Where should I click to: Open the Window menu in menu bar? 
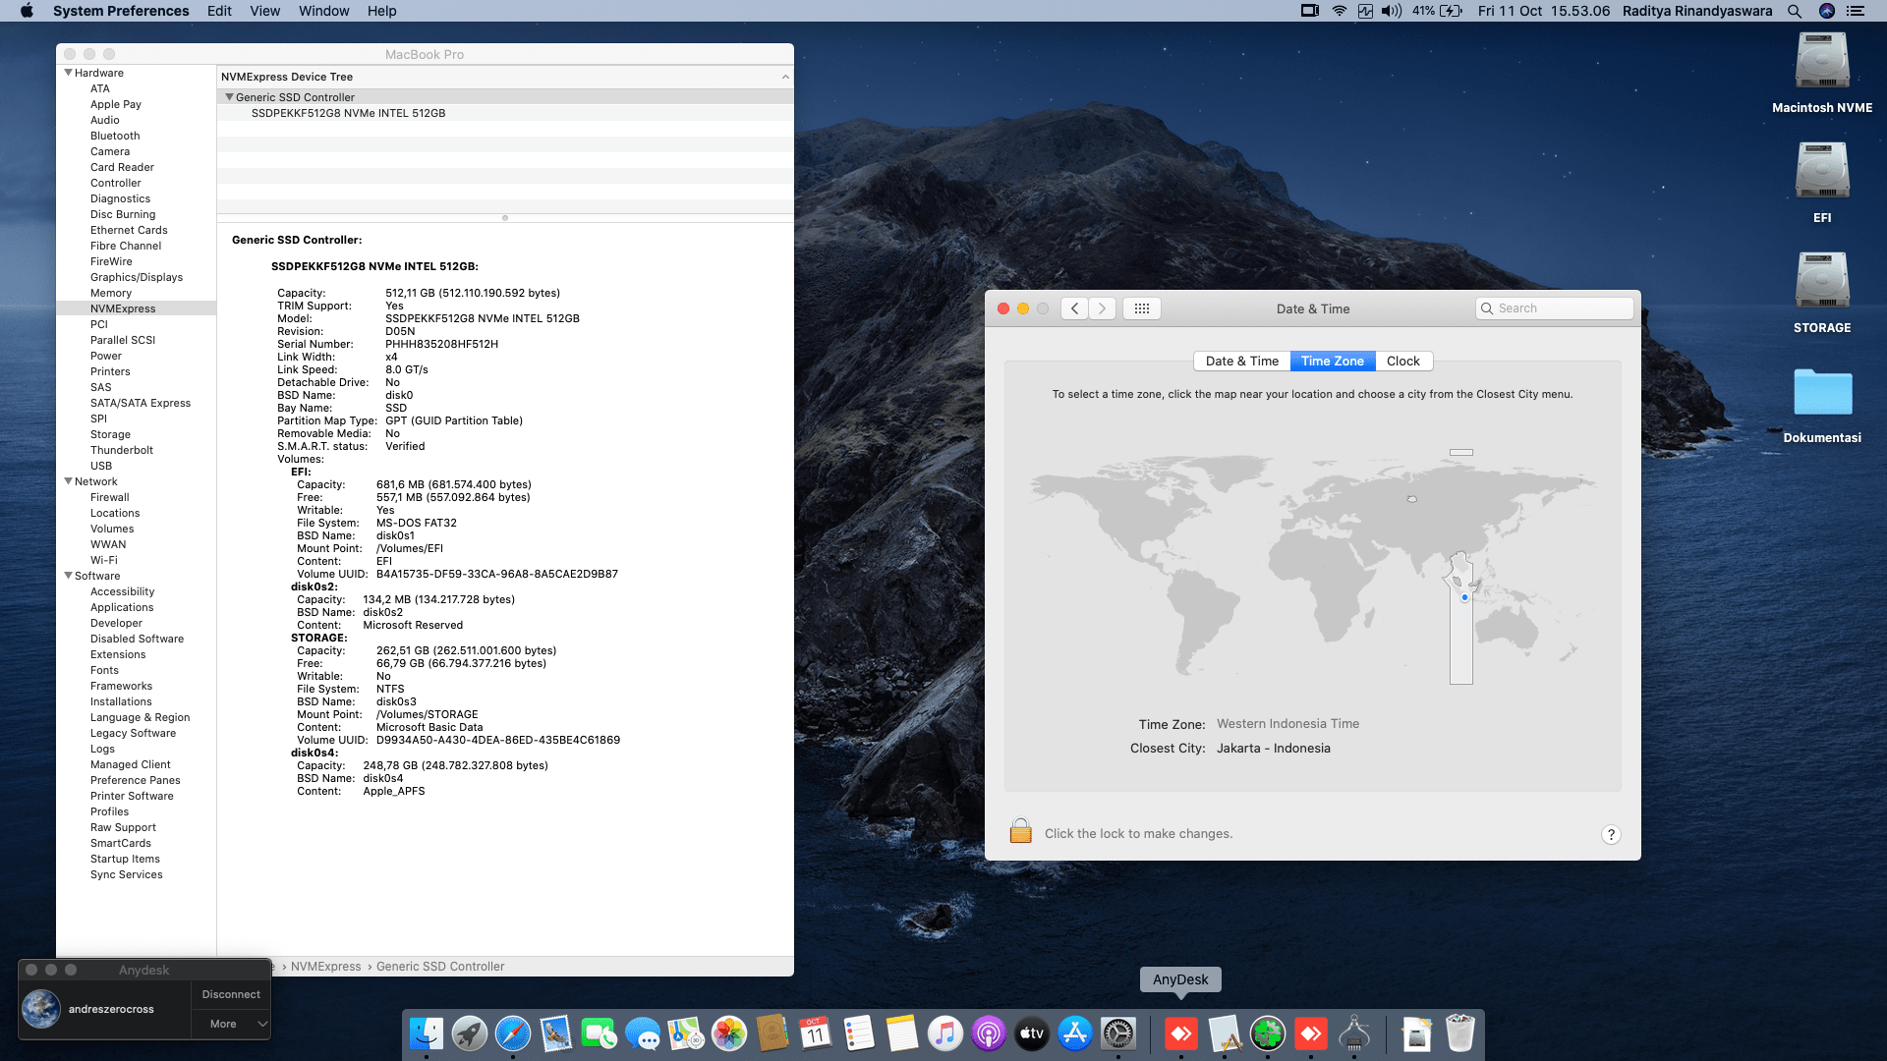(323, 11)
